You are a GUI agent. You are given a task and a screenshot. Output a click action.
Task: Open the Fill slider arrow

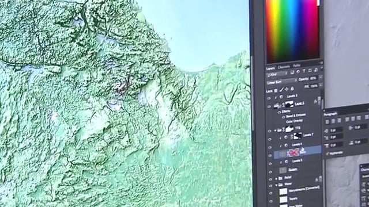pos(321,85)
